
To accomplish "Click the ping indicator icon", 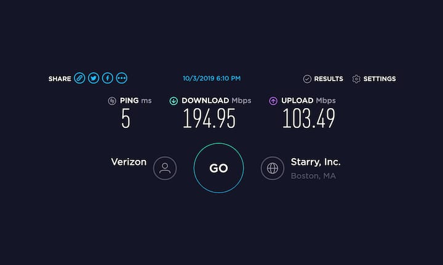I will click(112, 101).
